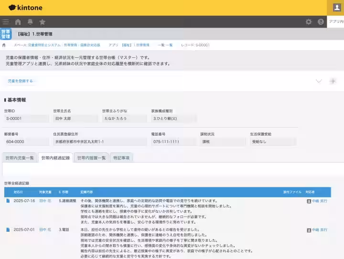This screenshot has width=344, height=259.
Task: Open the hamburger navigation menu
Action: point(5,22)
